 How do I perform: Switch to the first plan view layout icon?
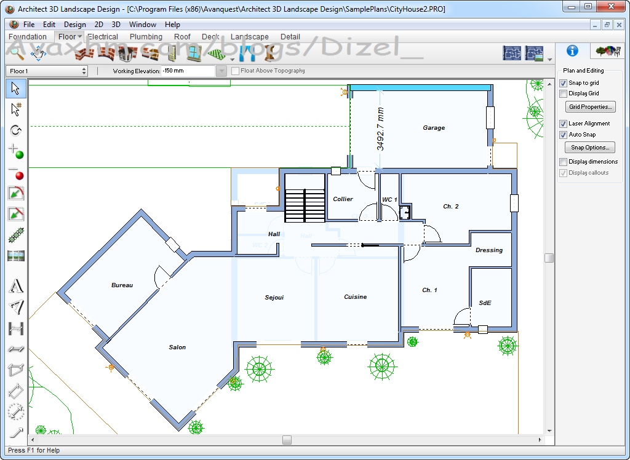(x=512, y=53)
